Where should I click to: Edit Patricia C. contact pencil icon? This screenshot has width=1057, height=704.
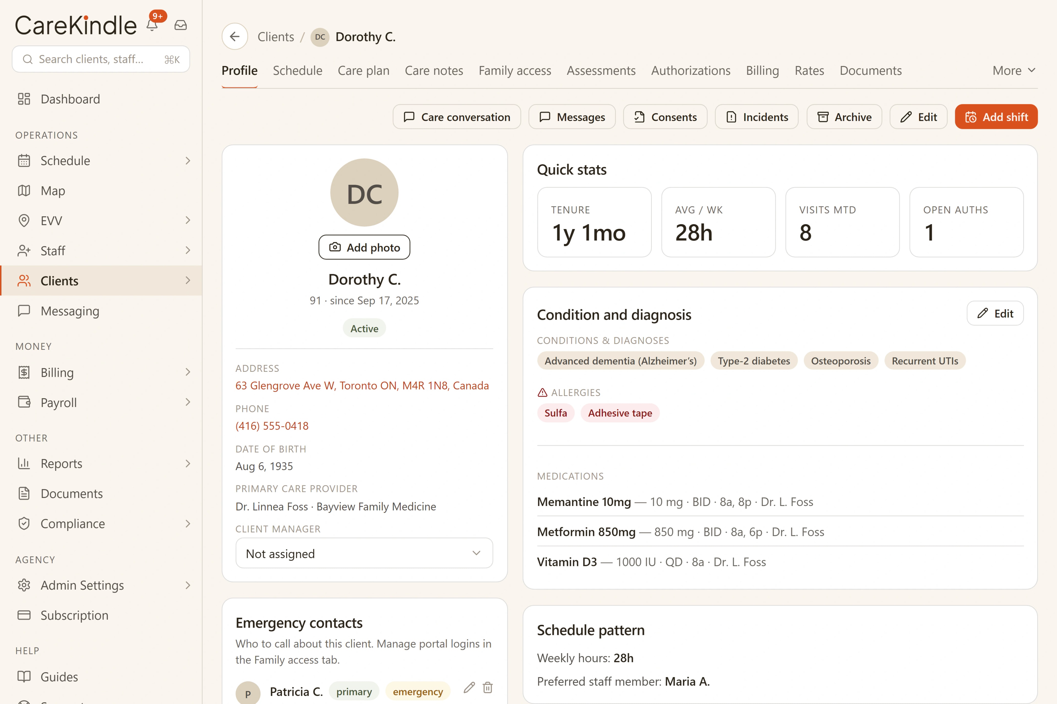(469, 687)
